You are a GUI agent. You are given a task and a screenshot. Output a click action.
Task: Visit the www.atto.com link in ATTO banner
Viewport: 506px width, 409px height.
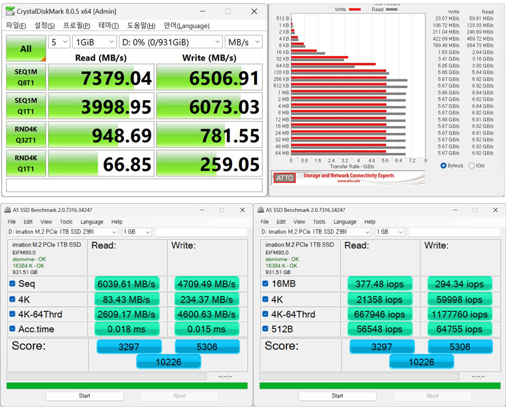(348, 181)
